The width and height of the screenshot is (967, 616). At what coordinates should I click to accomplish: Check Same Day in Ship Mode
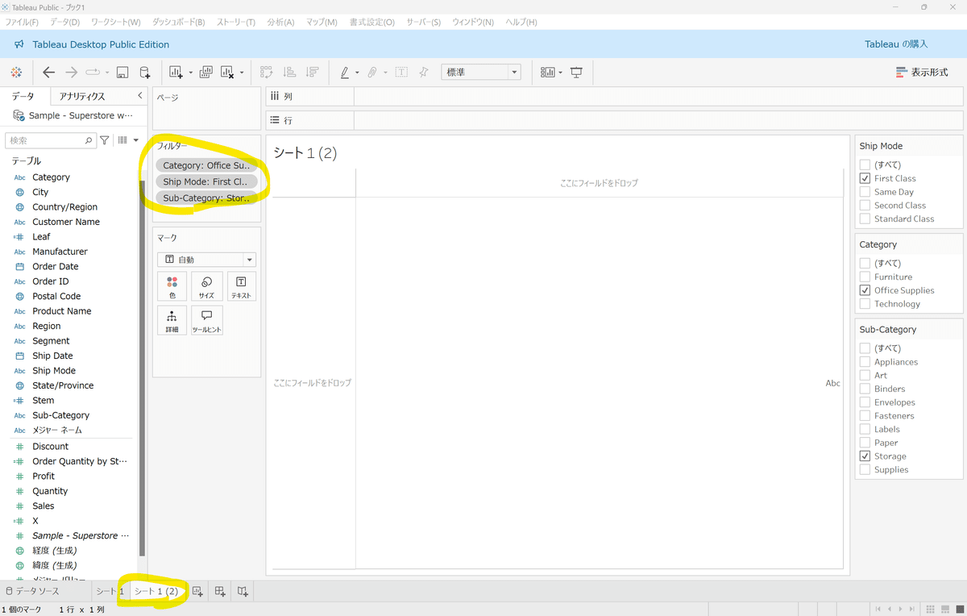point(865,192)
